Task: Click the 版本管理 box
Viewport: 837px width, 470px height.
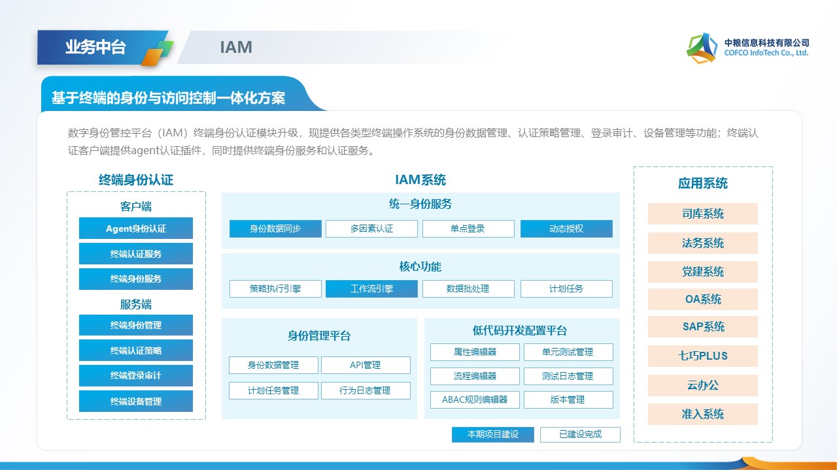Action: pos(568,399)
